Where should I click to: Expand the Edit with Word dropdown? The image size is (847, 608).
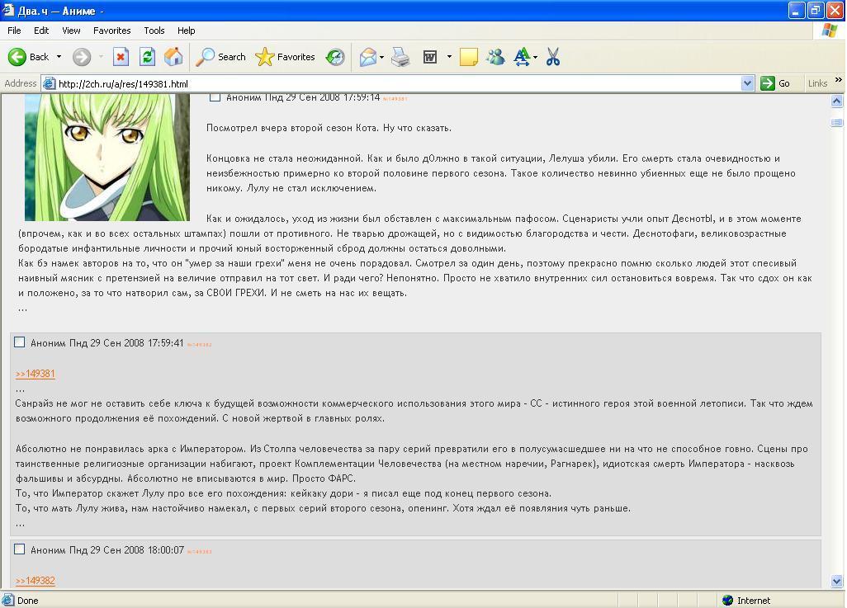[449, 57]
